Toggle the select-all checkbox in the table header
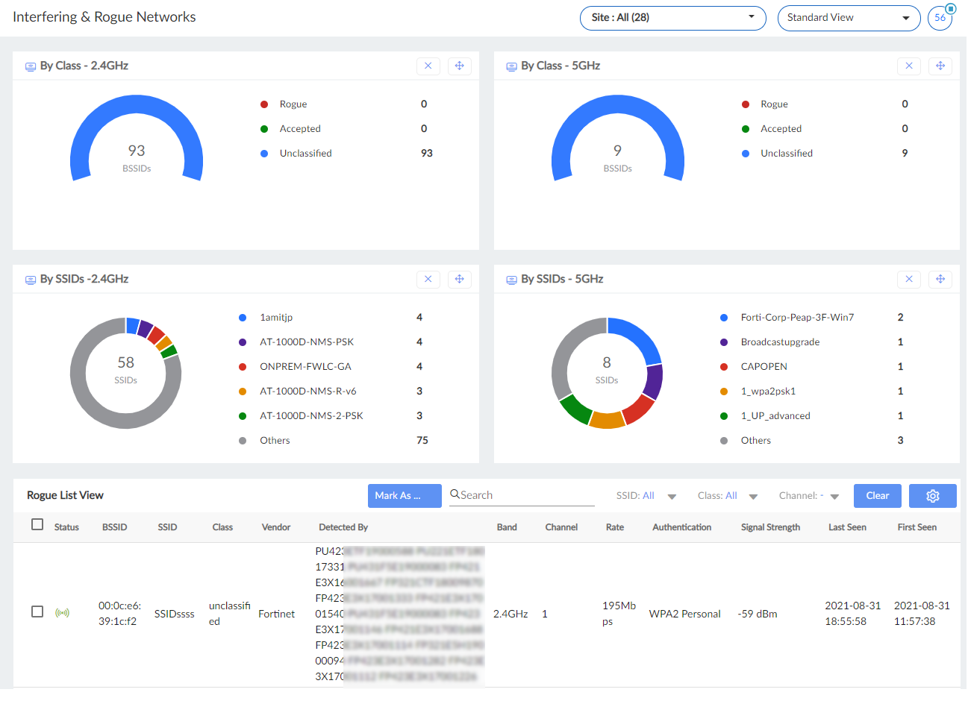The height and width of the screenshot is (701, 968). click(x=37, y=524)
